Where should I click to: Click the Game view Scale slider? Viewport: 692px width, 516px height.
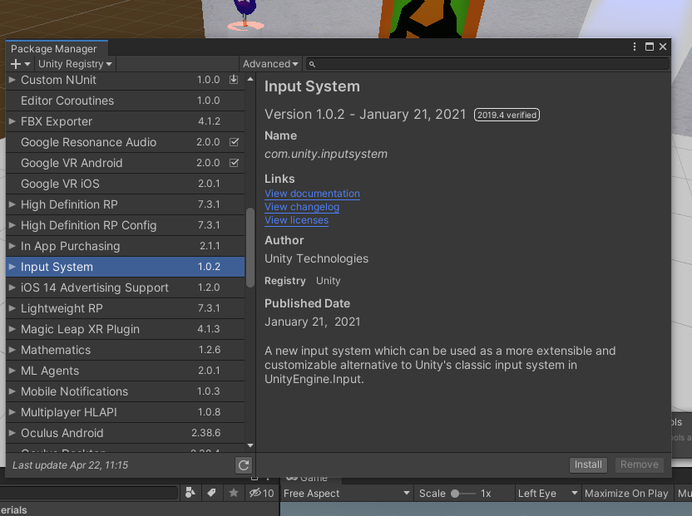pyautogui.click(x=463, y=494)
